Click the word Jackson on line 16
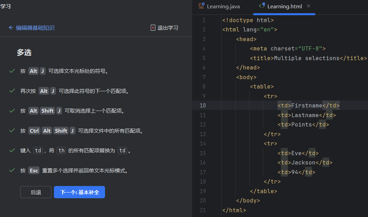The width and height of the screenshot is (368, 217). 303,162
